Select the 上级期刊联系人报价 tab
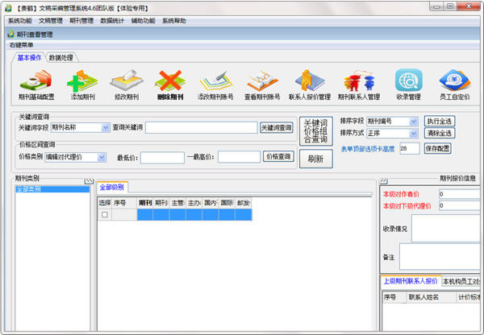This screenshot has height=335, width=484. click(411, 281)
